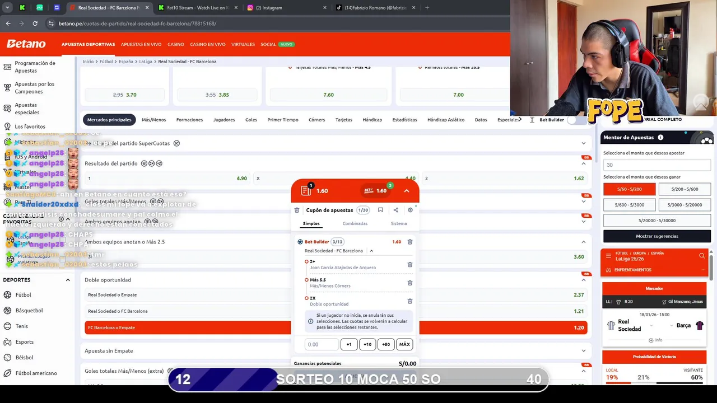The image size is (717, 403).
Task: Open Los favoritos in sidebar
Action: coord(30,126)
